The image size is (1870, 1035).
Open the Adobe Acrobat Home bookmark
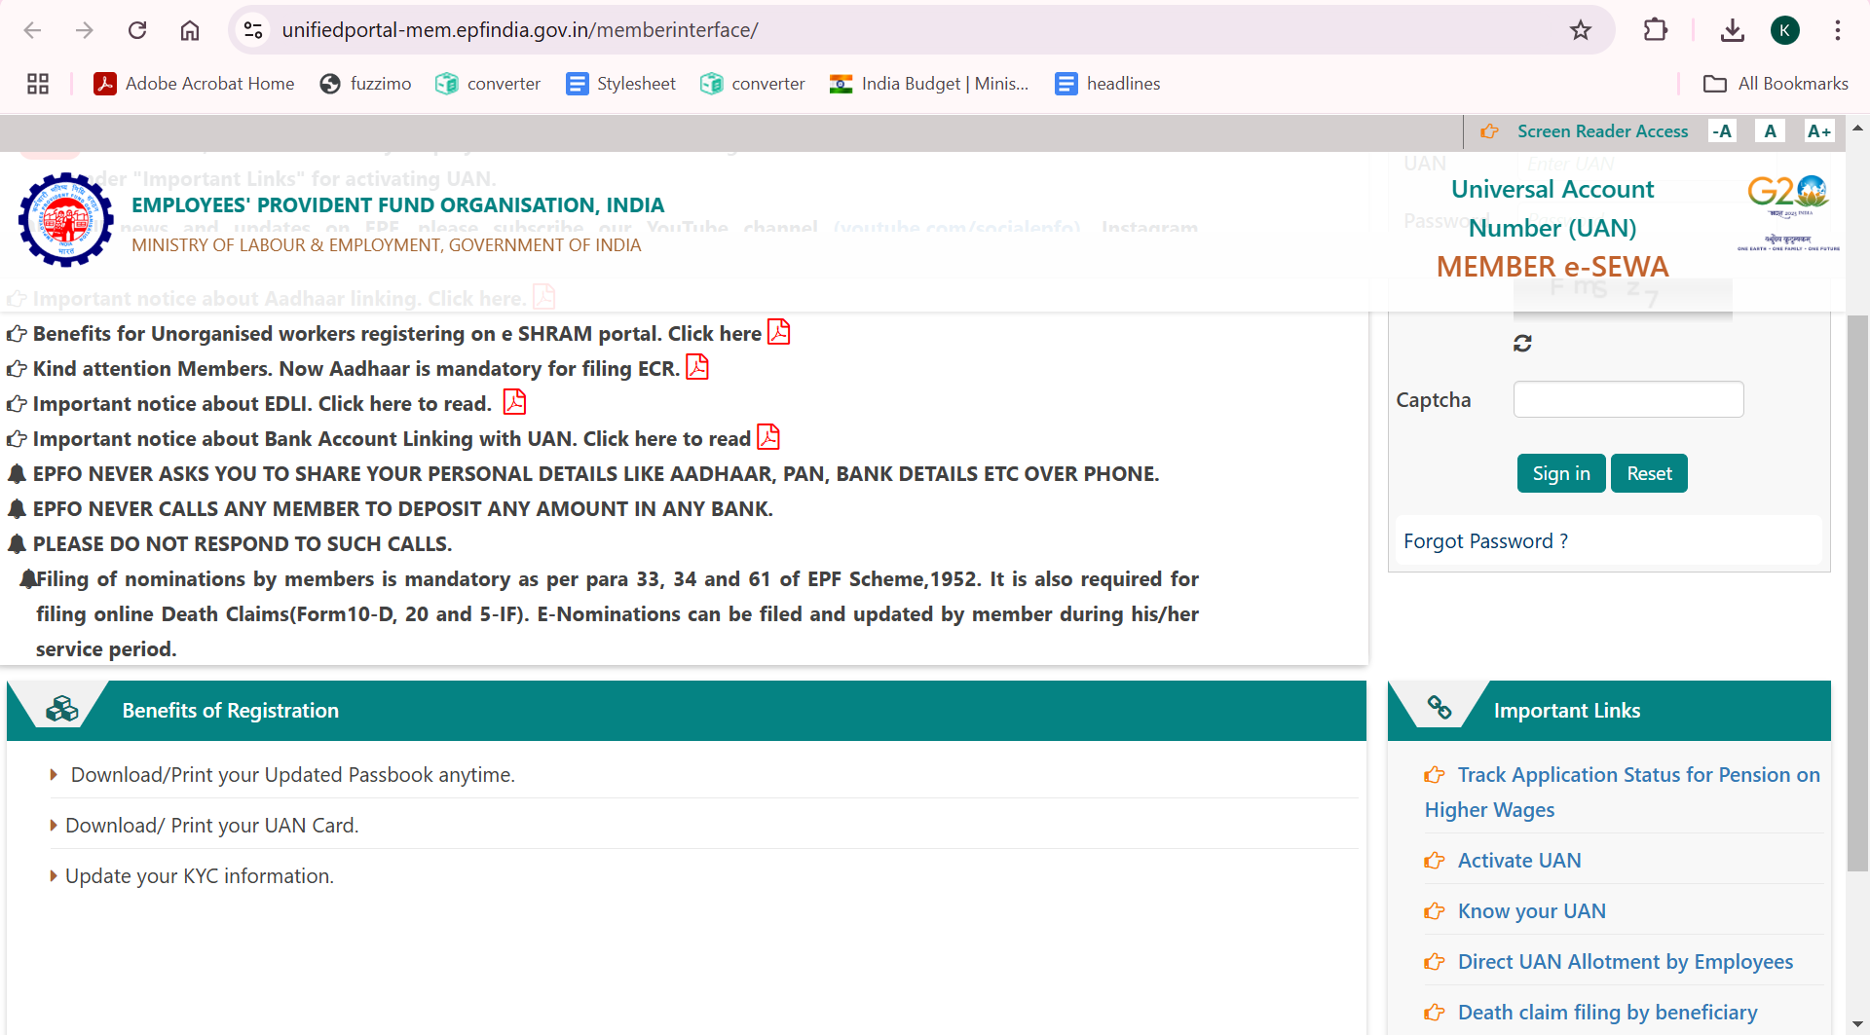coord(194,84)
